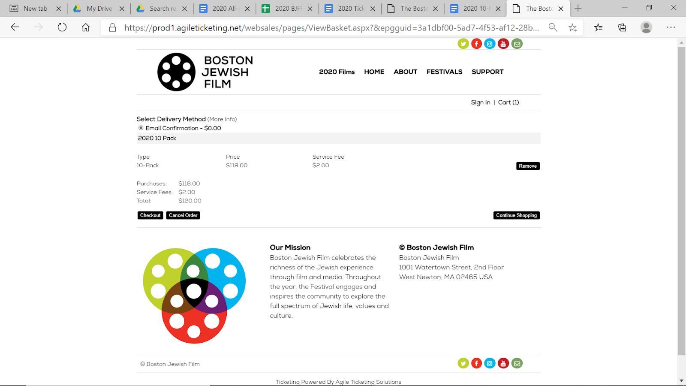Viewport: 686px width, 386px height.
Task: Click the Checkout button
Action: pos(150,215)
